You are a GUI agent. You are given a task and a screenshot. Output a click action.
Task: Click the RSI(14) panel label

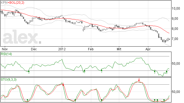point(6,54)
